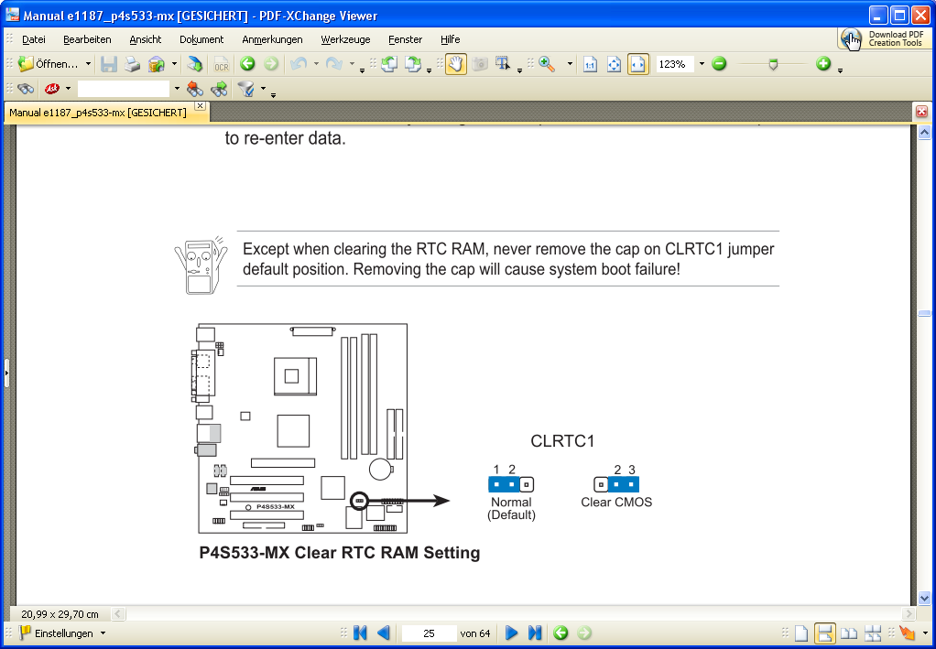Choose the Select Text tool

[503, 64]
